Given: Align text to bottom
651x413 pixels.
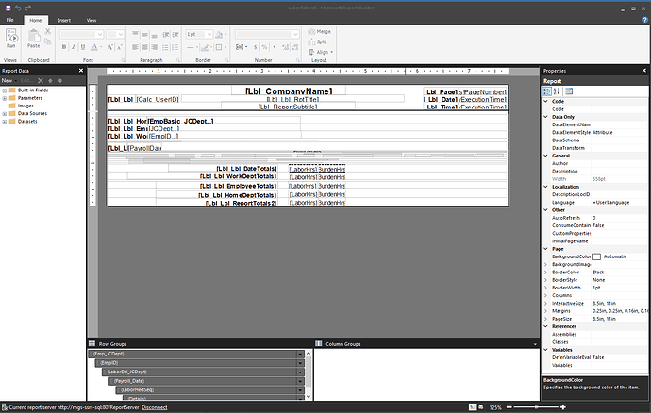Looking at the screenshot, I should [x=154, y=35].
